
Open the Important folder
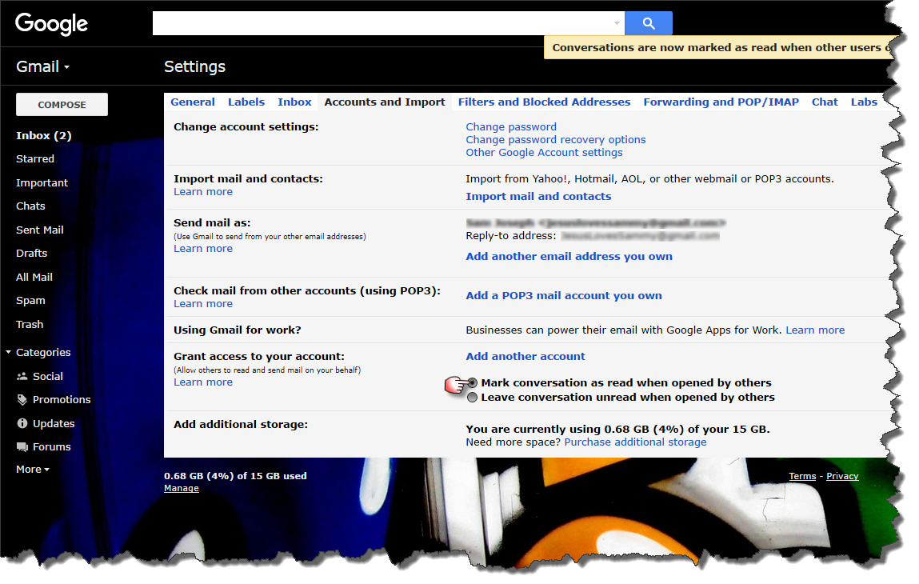tap(42, 183)
